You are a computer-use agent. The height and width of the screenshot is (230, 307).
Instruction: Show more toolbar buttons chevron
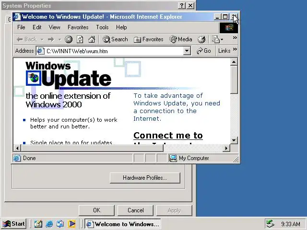click(235, 37)
